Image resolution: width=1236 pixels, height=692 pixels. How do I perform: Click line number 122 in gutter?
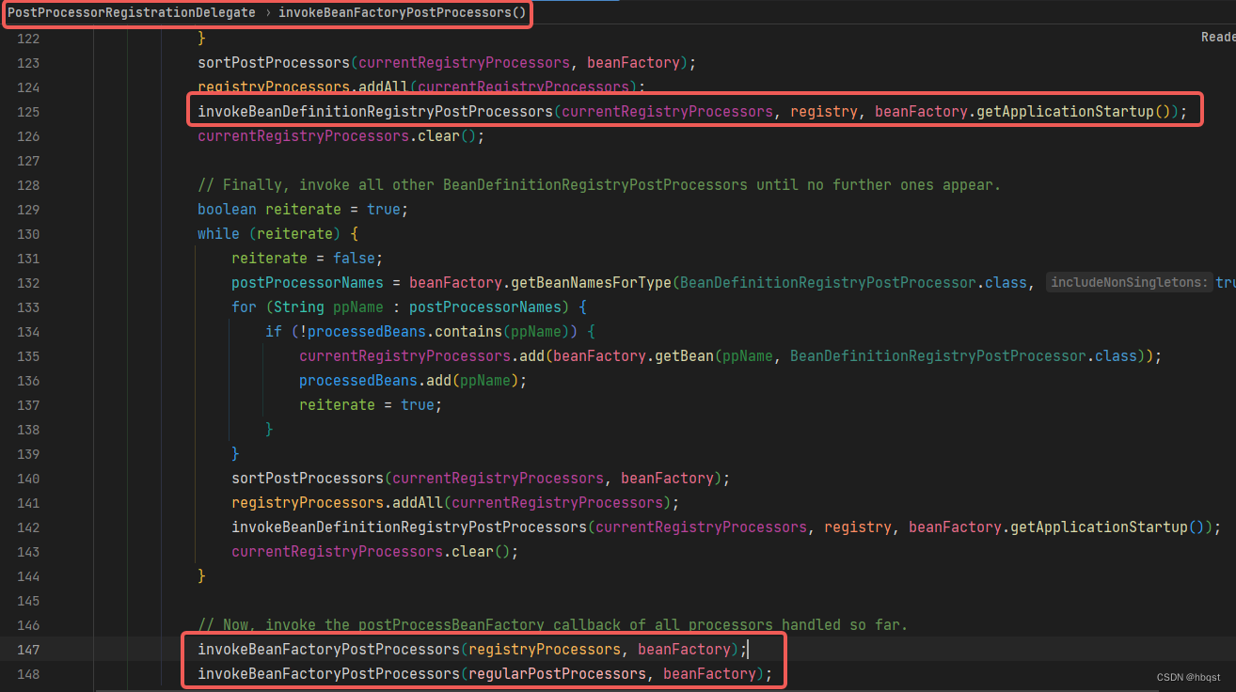click(28, 39)
